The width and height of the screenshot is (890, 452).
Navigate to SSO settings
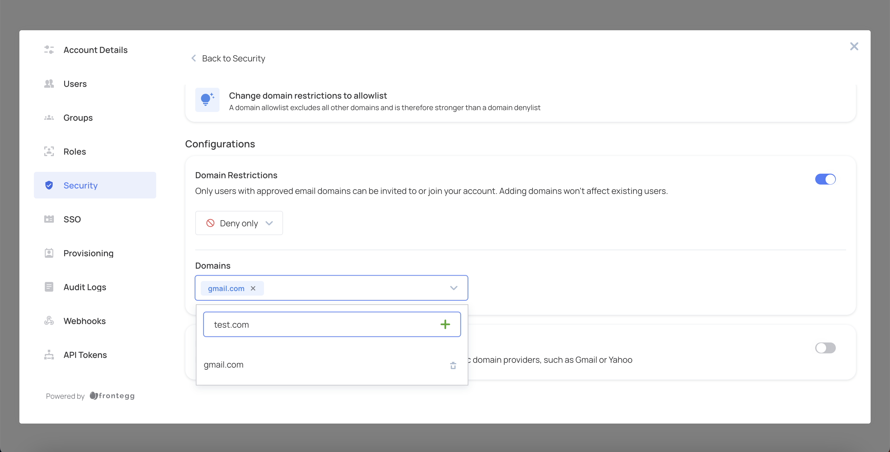[72, 219]
